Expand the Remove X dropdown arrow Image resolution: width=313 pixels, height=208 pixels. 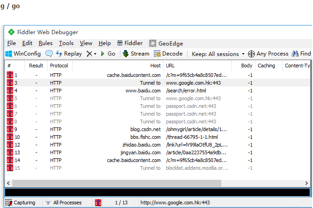tap(95, 54)
